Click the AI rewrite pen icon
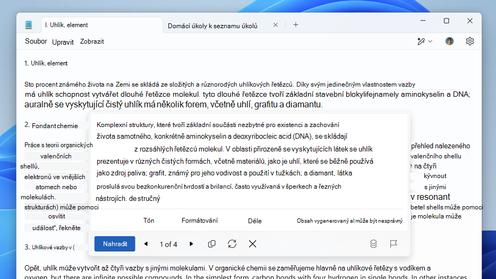This screenshot has width=496, height=279. pyautogui.click(x=421, y=41)
